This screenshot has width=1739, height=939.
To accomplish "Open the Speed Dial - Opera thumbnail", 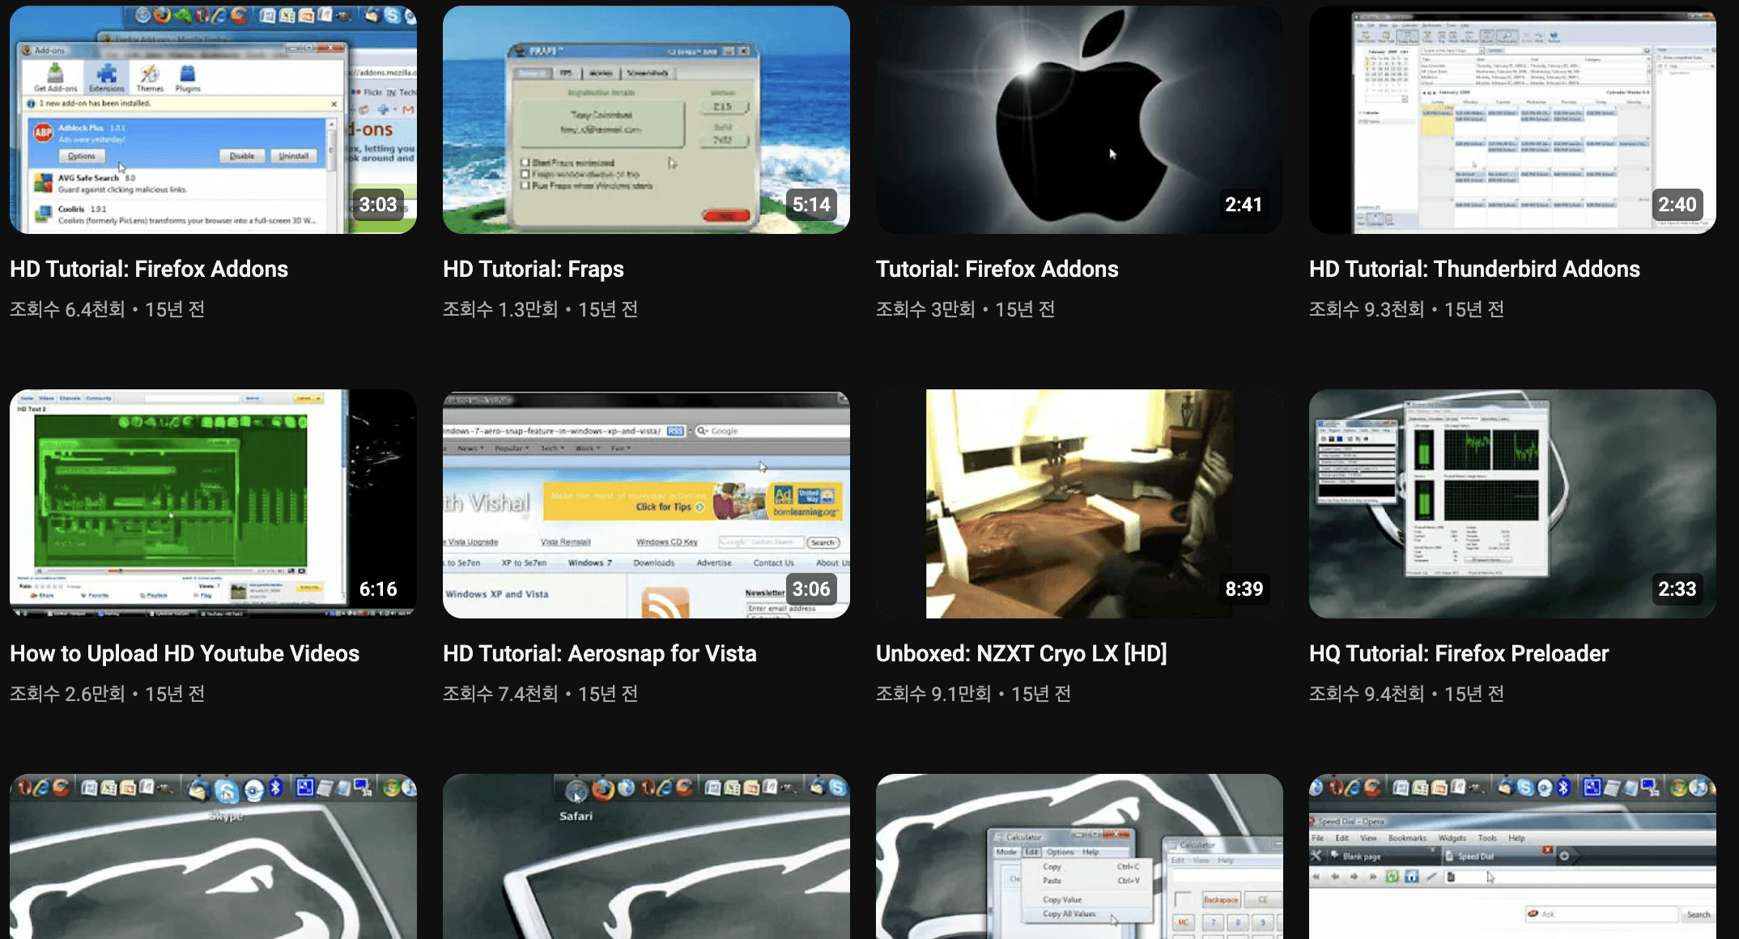I will click(x=1512, y=856).
